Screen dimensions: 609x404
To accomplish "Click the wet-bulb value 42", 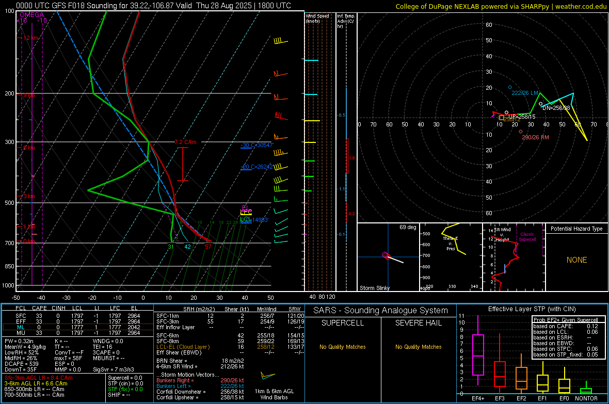I will pos(187,247).
